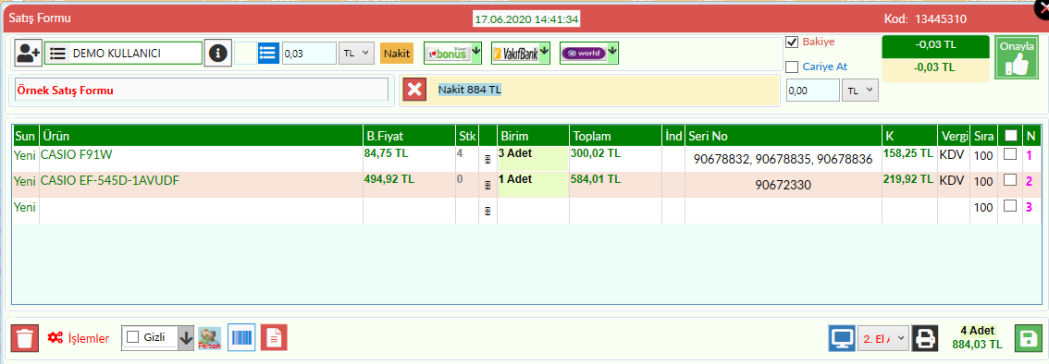
Task: Click the blue monitor screen icon
Action: point(842,339)
